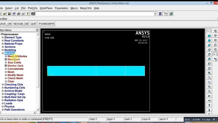Click the Image Capture printer icon

pos(18,14)
